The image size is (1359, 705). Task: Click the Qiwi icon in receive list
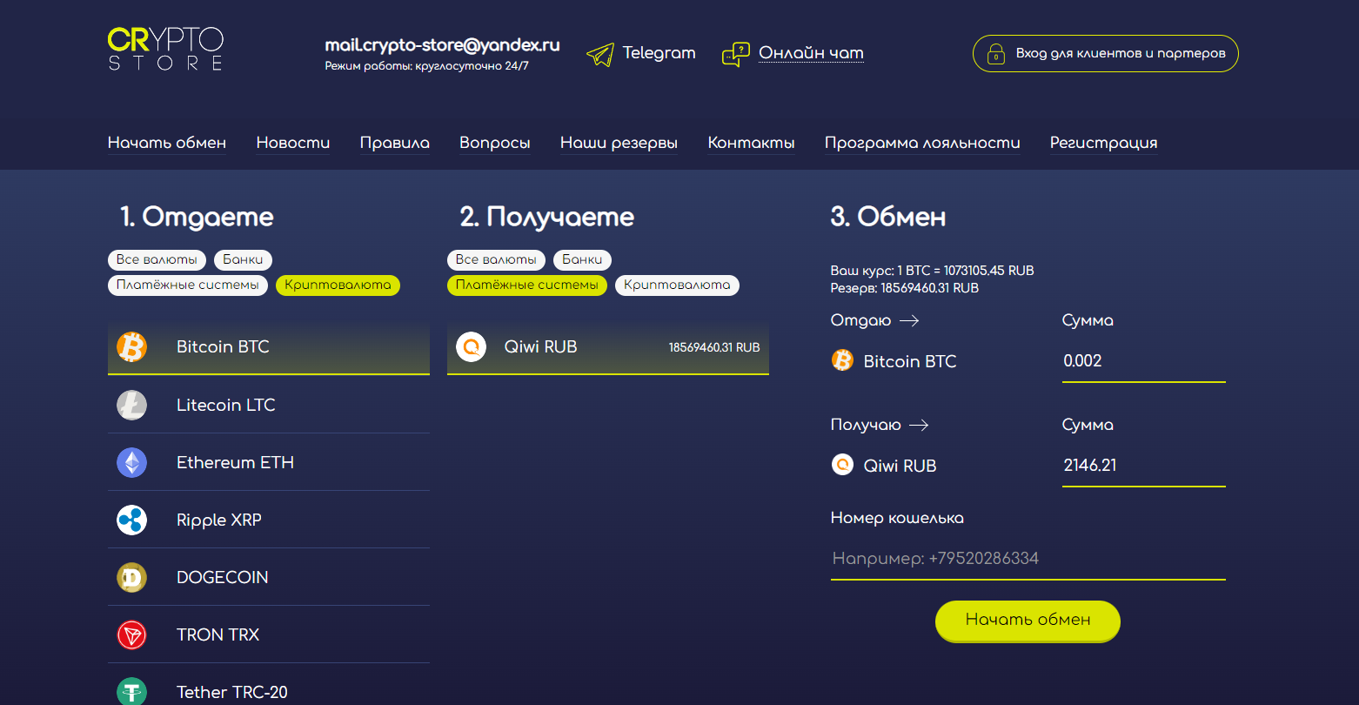pyautogui.click(x=472, y=346)
